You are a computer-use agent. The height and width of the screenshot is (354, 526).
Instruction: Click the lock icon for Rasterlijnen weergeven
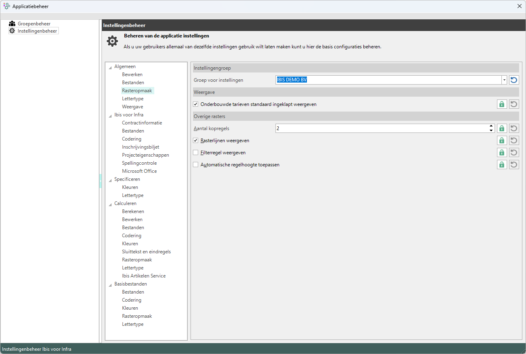[501, 141]
